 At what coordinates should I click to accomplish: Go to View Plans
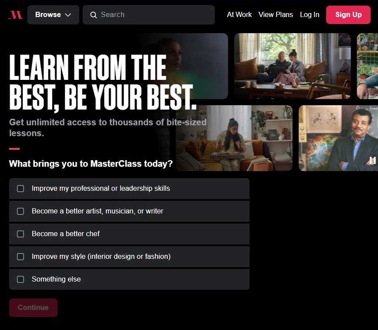276,15
